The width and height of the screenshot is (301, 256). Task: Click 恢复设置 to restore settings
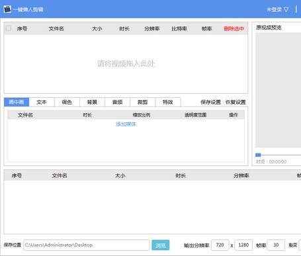(x=236, y=102)
